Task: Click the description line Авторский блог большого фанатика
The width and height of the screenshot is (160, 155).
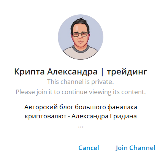Action: 81,107
